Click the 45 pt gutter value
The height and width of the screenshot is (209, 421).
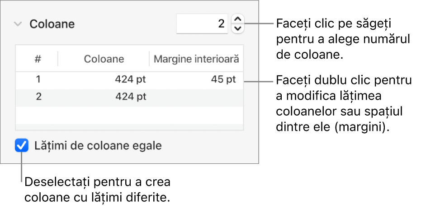pyautogui.click(x=223, y=79)
